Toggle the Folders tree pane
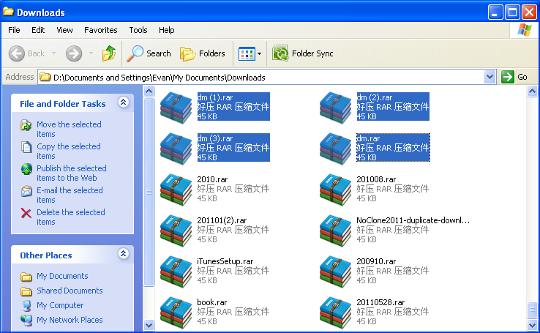Viewport: 540px width, 333px height. [203, 53]
